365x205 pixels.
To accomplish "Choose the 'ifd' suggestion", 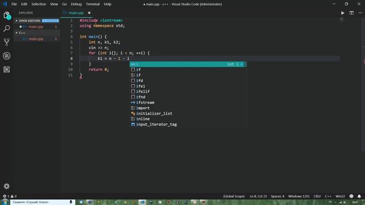I will (188, 80).
